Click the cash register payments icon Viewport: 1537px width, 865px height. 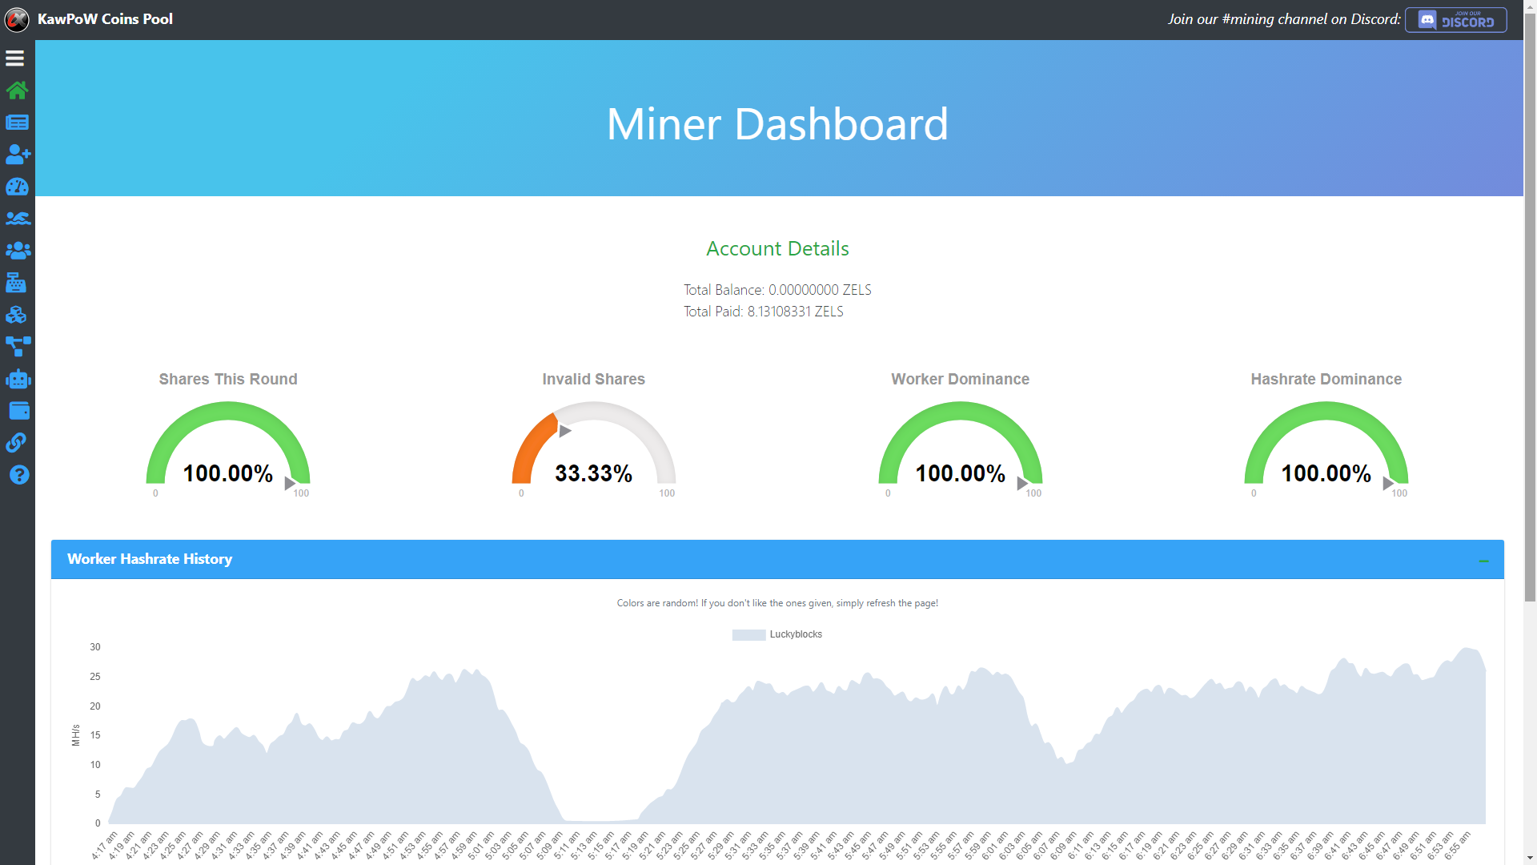click(16, 283)
